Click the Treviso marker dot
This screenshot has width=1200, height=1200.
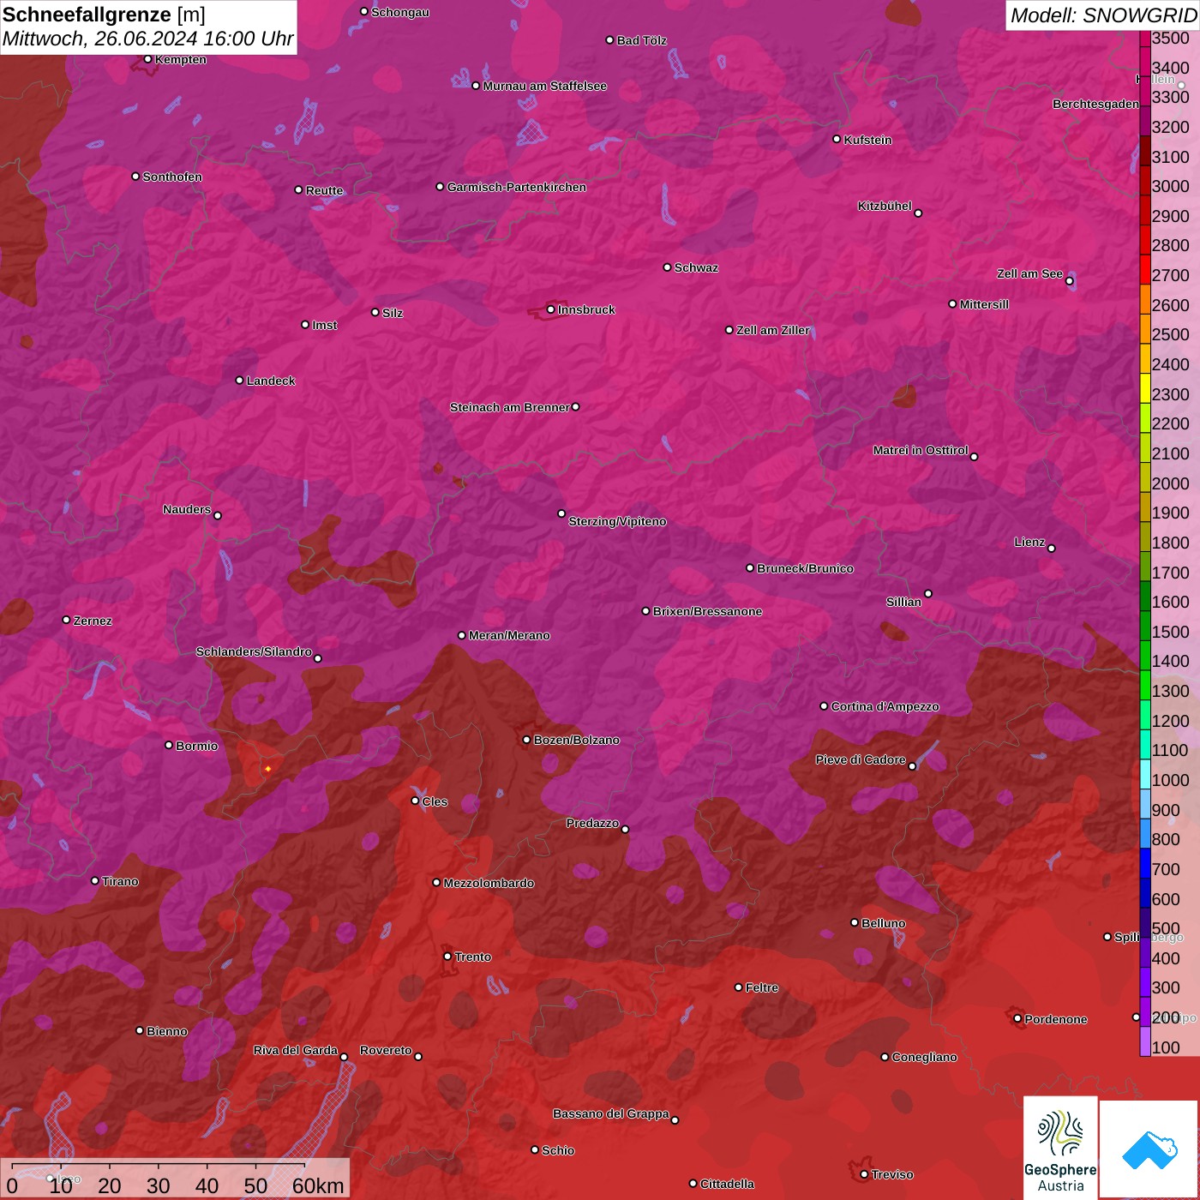coord(864,1174)
